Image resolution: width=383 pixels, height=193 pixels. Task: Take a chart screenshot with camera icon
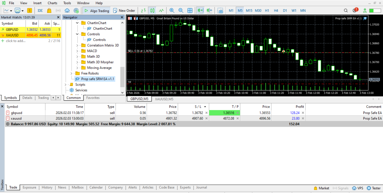point(221,11)
